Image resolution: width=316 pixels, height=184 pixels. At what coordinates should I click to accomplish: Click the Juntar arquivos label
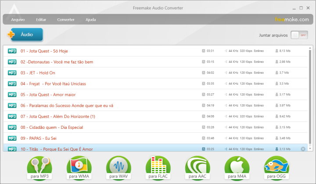coord(273,35)
